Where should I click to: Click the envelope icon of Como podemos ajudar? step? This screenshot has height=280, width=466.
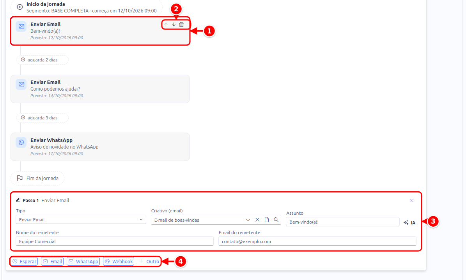(x=21, y=84)
